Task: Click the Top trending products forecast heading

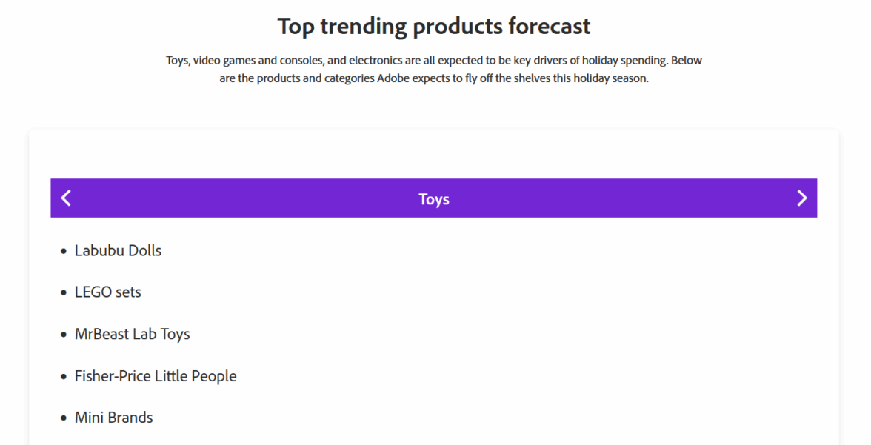Action: (434, 27)
